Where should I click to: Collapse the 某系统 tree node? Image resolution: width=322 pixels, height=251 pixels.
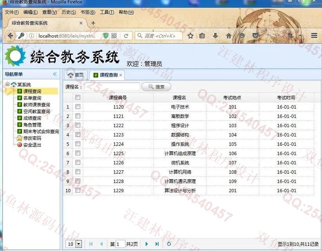tap(7, 84)
